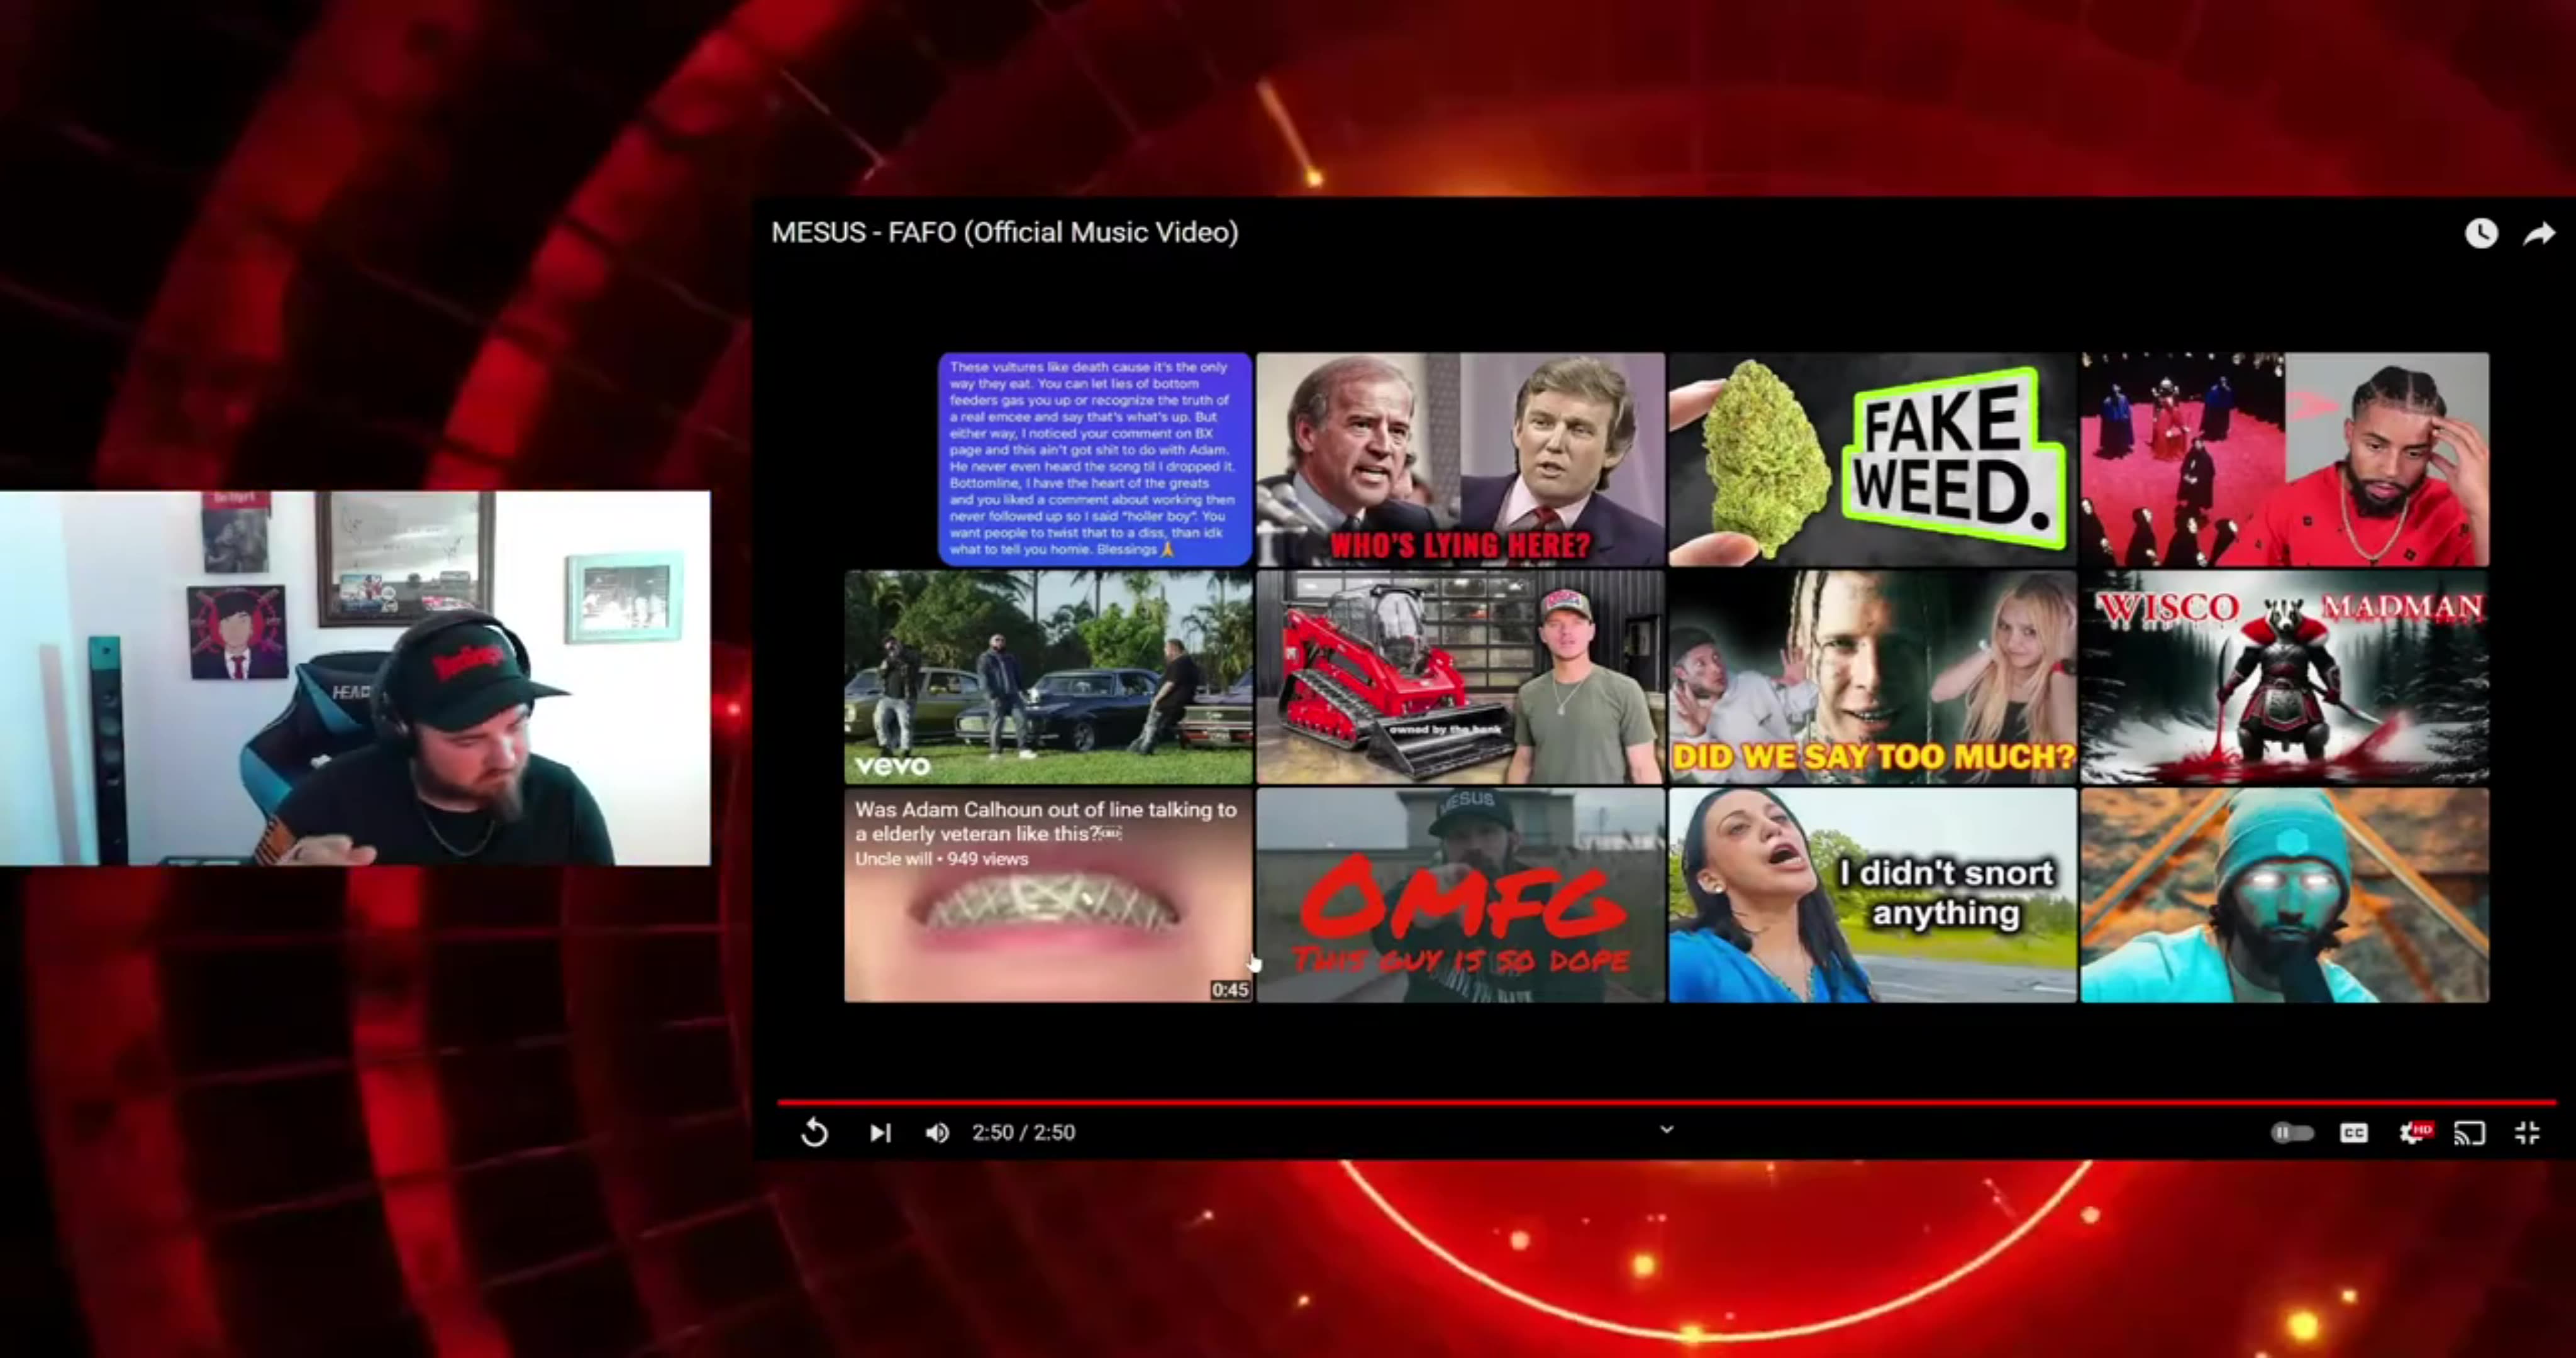Open WHO'S LYING HERE suggested video
The height and width of the screenshot is (1358, 2576).
pyautogui.click(x=1460, y=459)
